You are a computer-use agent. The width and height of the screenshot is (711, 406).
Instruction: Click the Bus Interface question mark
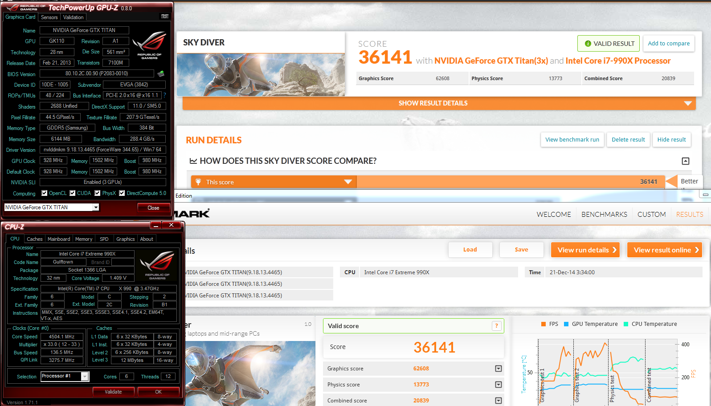coord(164,95)
